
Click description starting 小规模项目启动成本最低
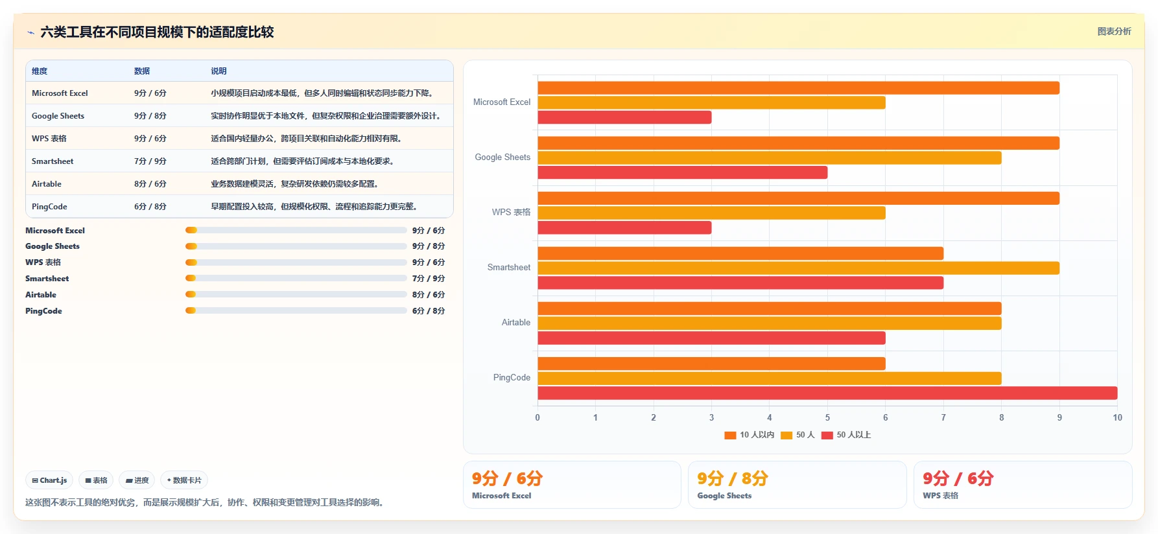coord(323,93)
